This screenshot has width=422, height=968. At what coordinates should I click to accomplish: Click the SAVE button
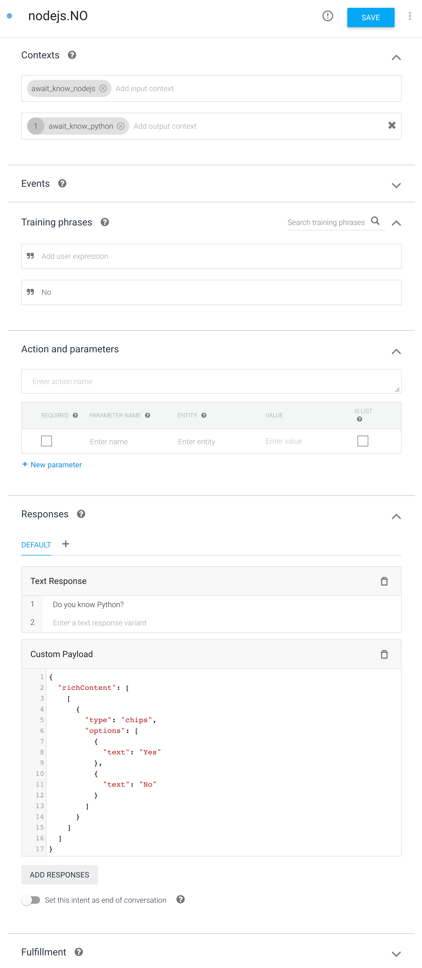pyautogui.click(x=371, y=17)
